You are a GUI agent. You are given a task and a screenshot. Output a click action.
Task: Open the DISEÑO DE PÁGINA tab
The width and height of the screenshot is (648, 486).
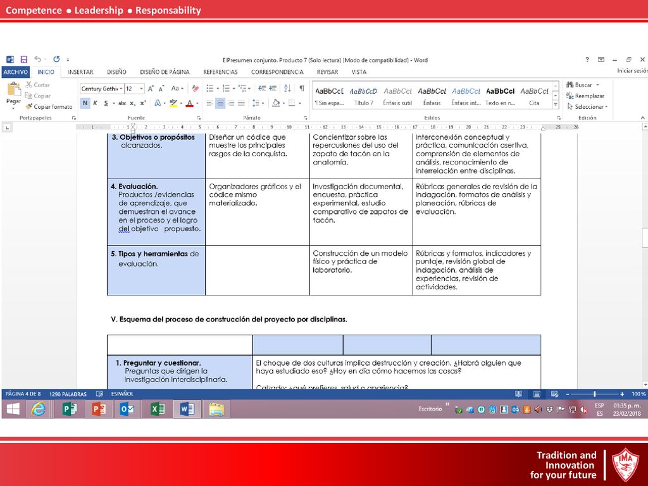pos(165,72)
